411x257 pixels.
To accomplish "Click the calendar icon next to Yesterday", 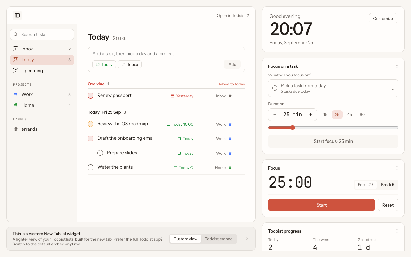I will coord(172,96).
